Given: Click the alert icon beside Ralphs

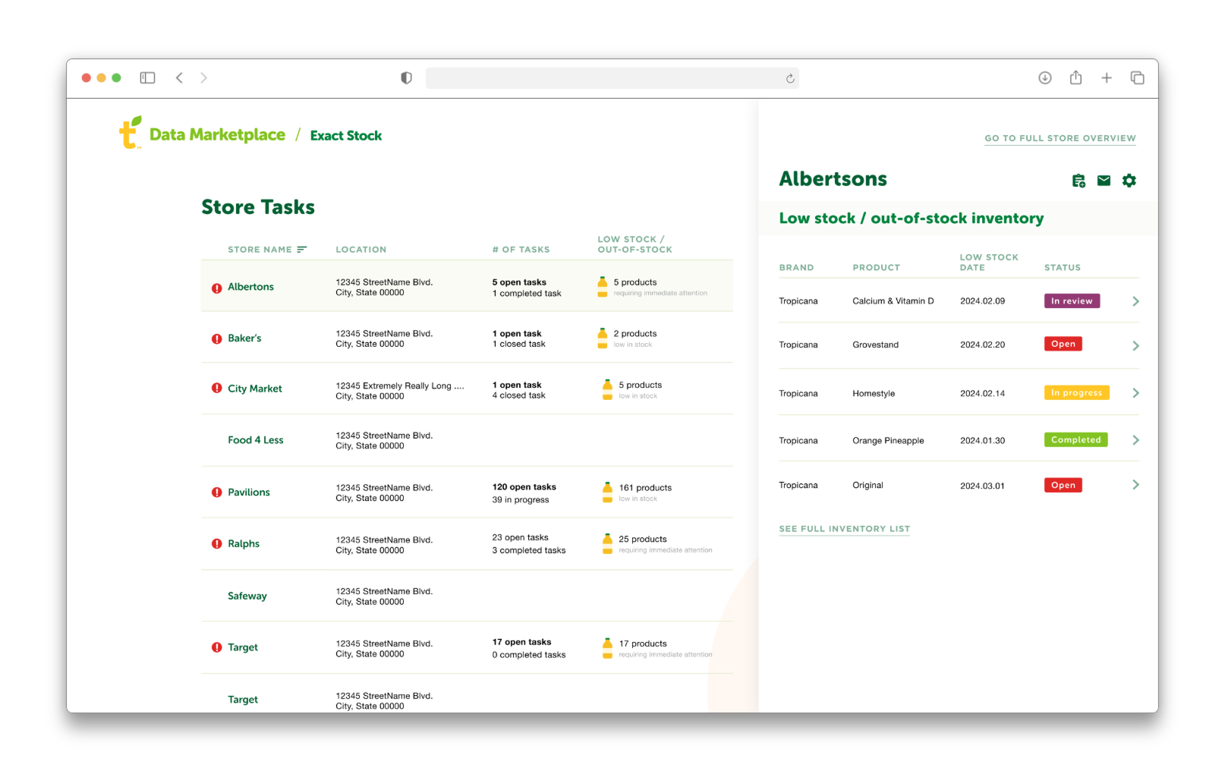Looking at the screenshot, I should point(216,544).
